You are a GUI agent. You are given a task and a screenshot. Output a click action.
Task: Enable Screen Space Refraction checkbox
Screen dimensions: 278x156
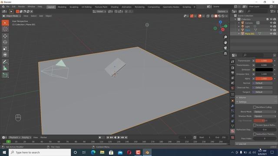255,125
